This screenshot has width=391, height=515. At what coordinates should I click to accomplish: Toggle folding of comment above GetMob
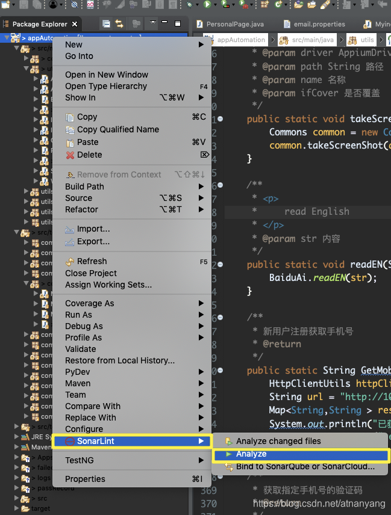point(221,317)
